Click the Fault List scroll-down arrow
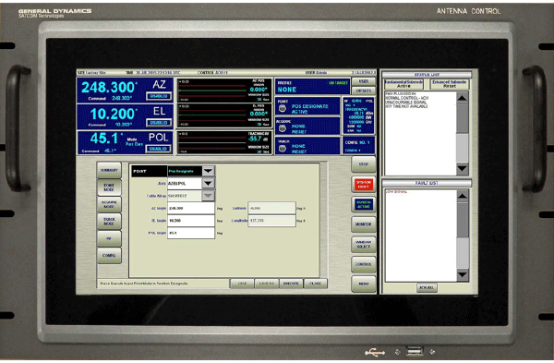 pos(463,274)
